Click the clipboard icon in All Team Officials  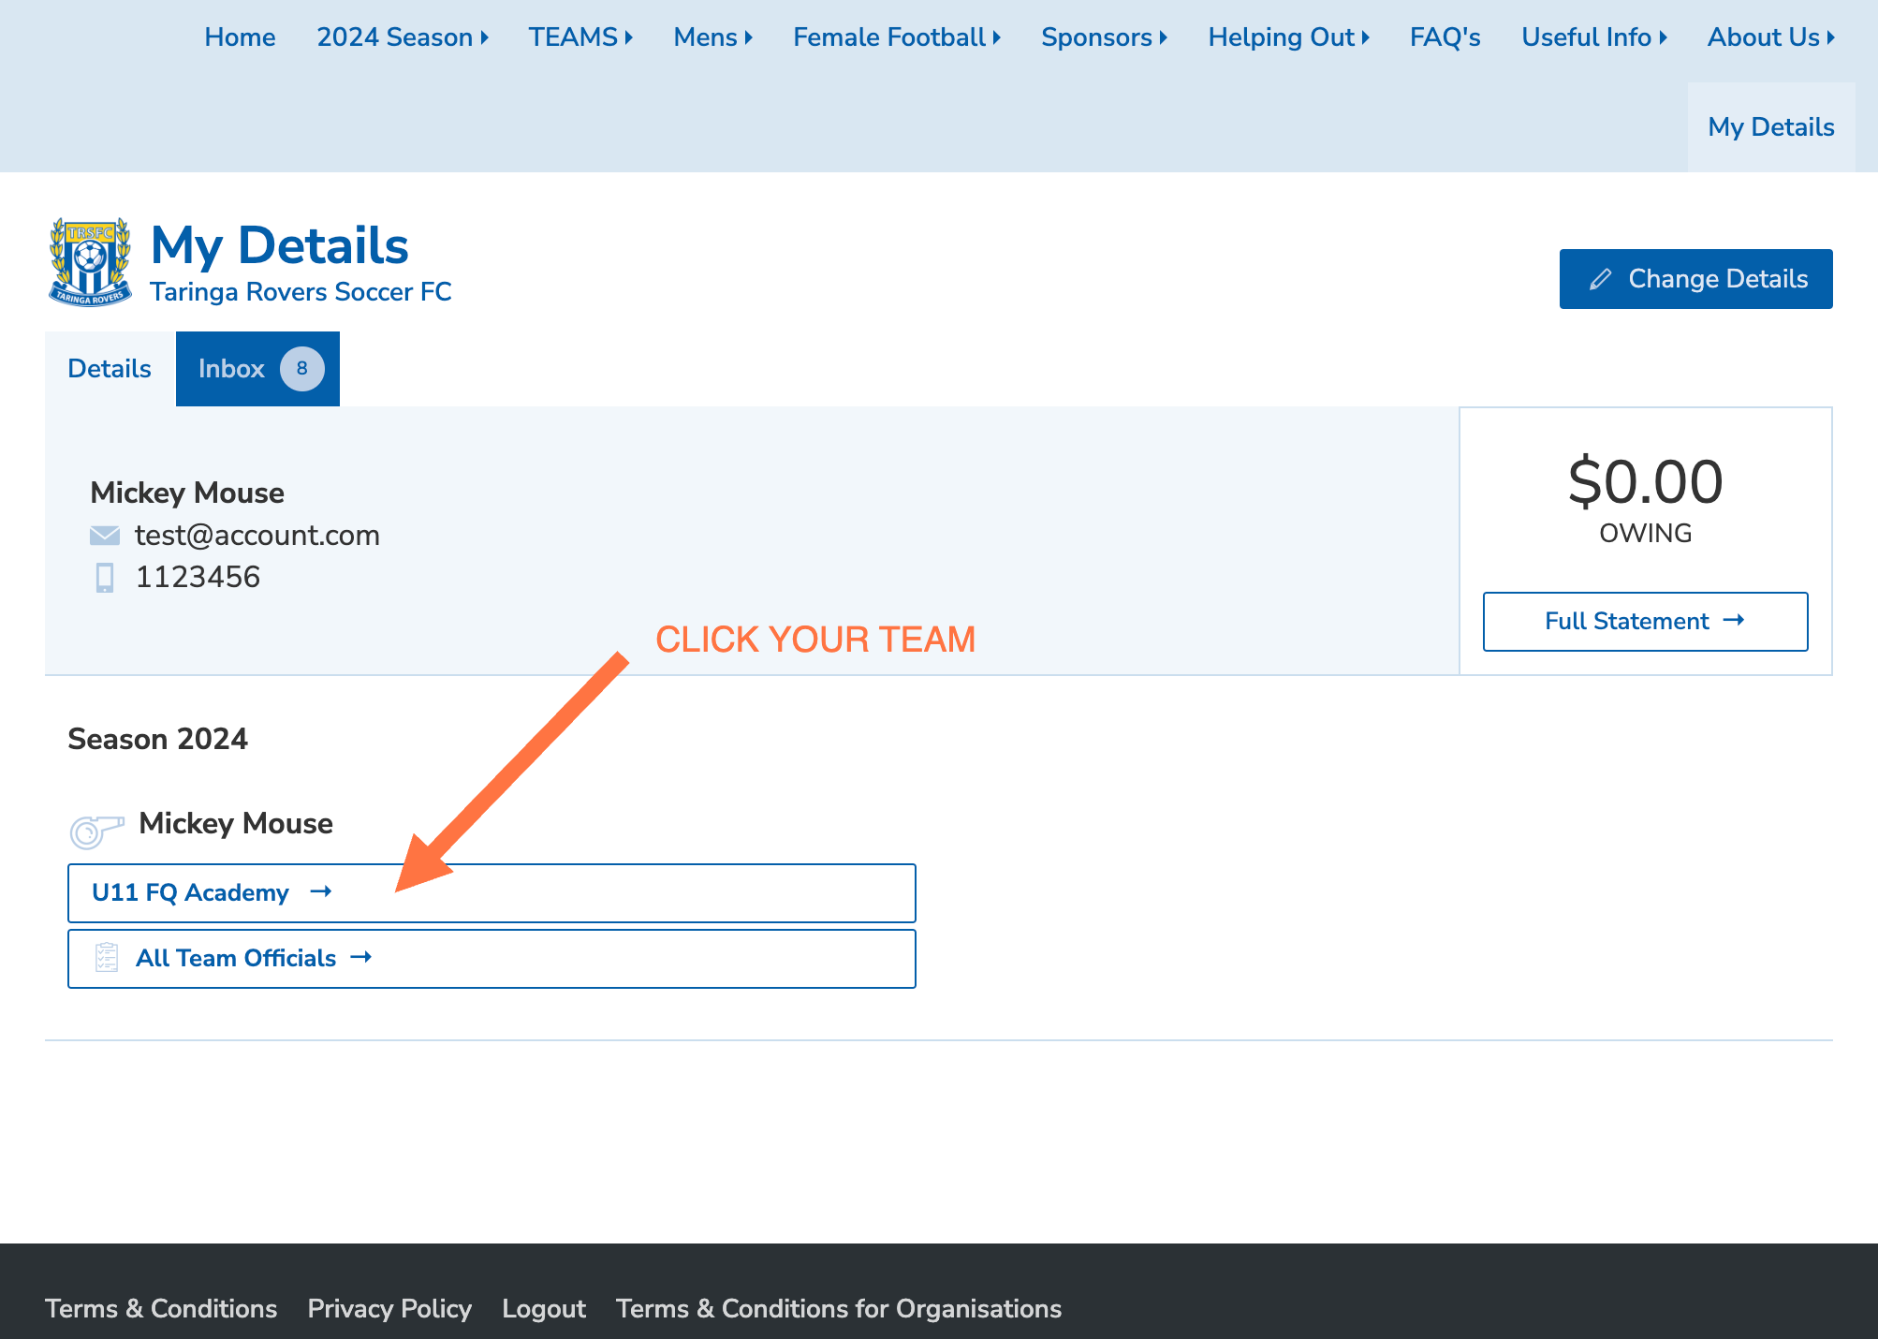tap(107, 958)
